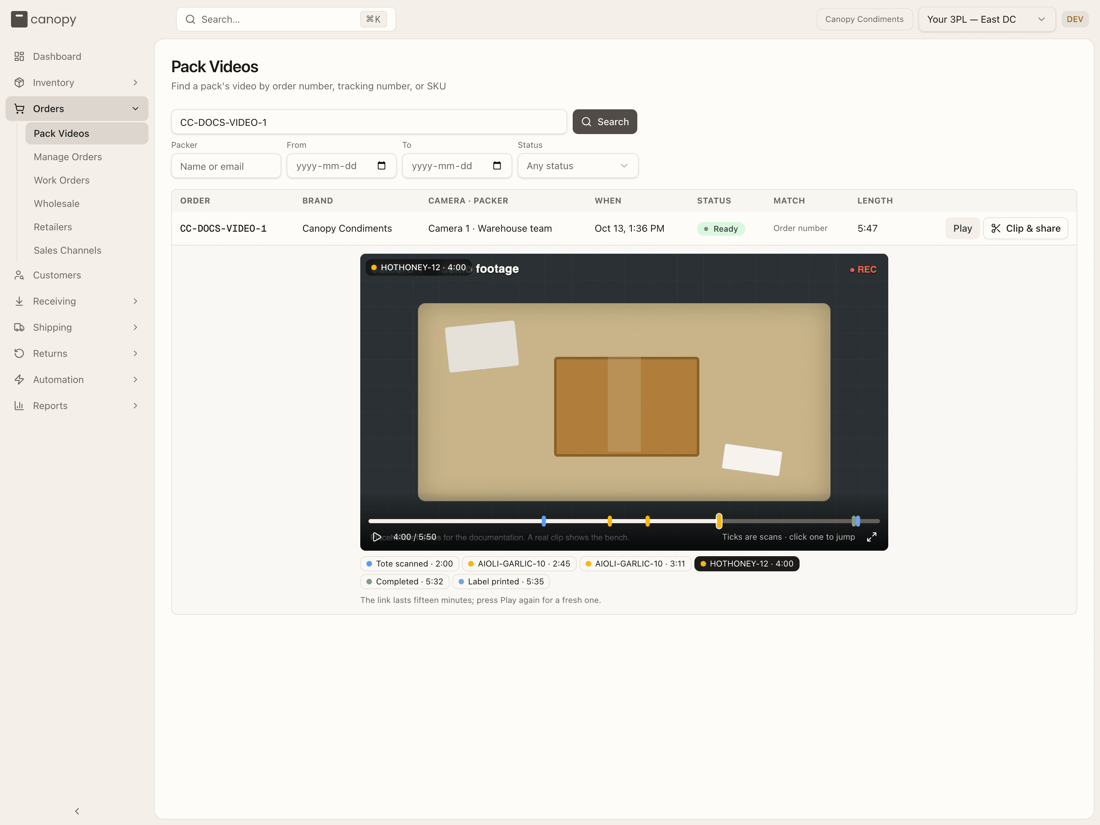Open the Wholesale page
Image resolution: width=1100 pixels, height=825 pixels.
87,203
